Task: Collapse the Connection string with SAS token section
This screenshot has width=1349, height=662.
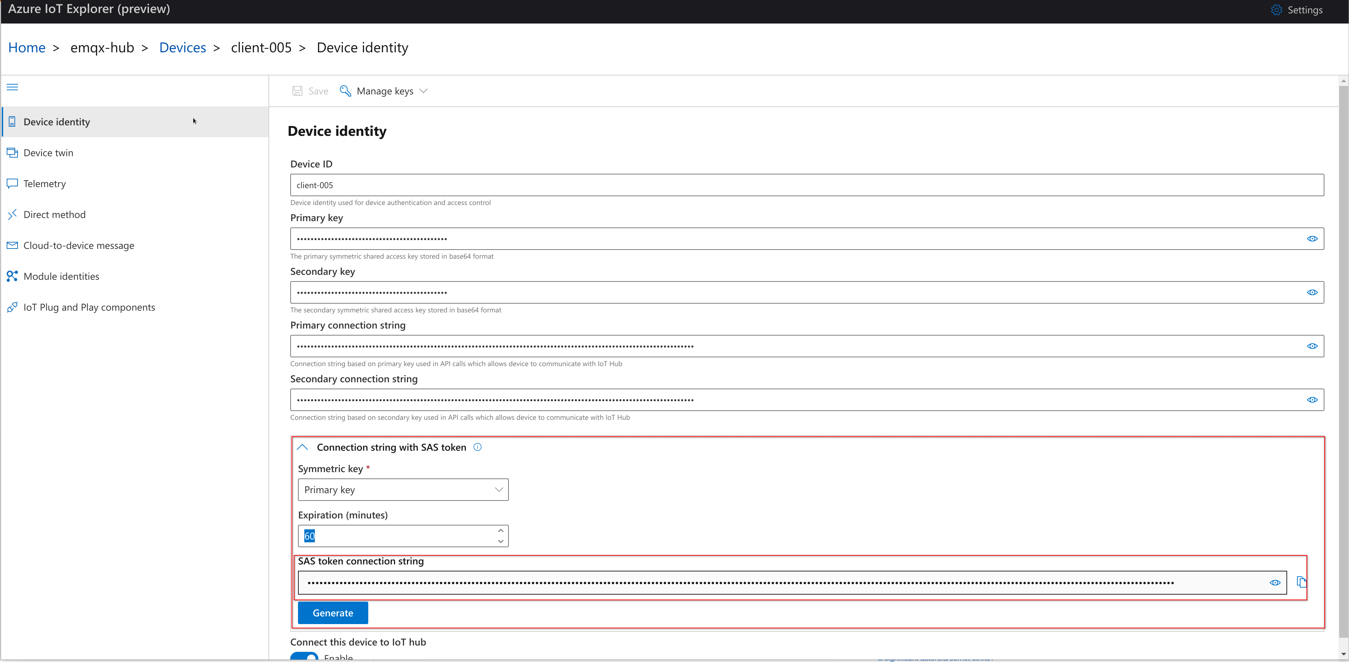Action: 302,447
